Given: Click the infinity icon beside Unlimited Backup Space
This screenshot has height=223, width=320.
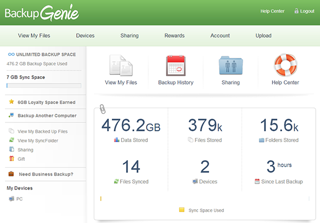Looking at the screenshot, I should (11, 54).
